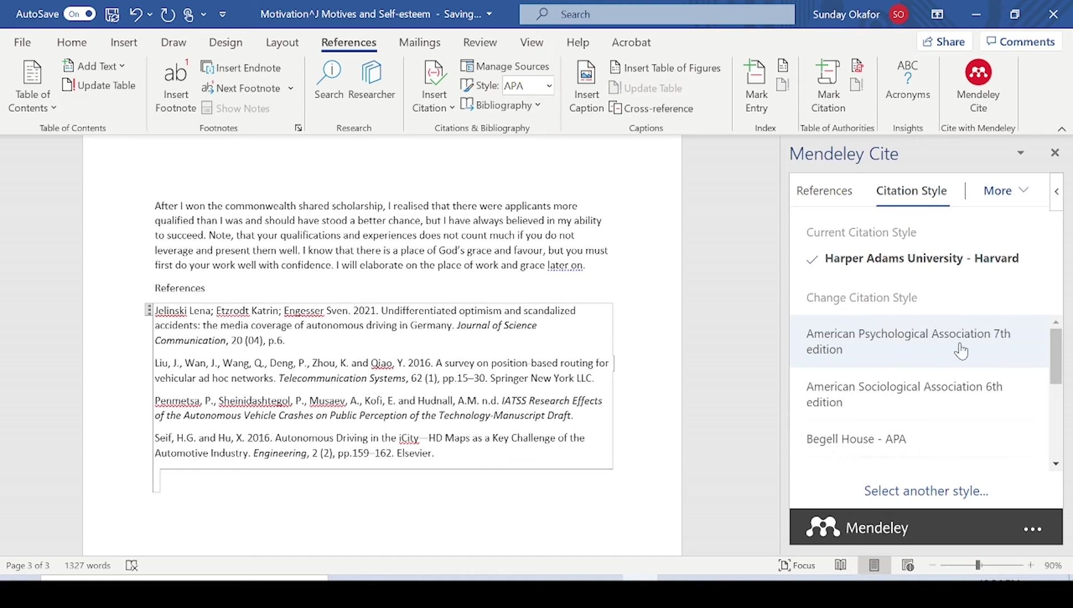Open the citation Style APA combo box
This screenshot has width=1073, height=608.
tap(528, 85)
